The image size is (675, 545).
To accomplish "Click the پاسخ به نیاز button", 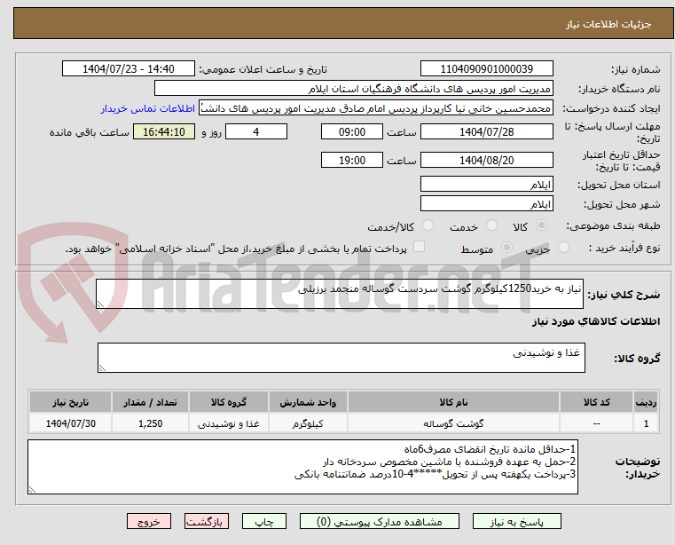I will (516, 521).
